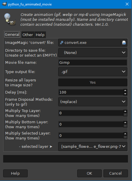Switch to the Help tab

(40, 35)
